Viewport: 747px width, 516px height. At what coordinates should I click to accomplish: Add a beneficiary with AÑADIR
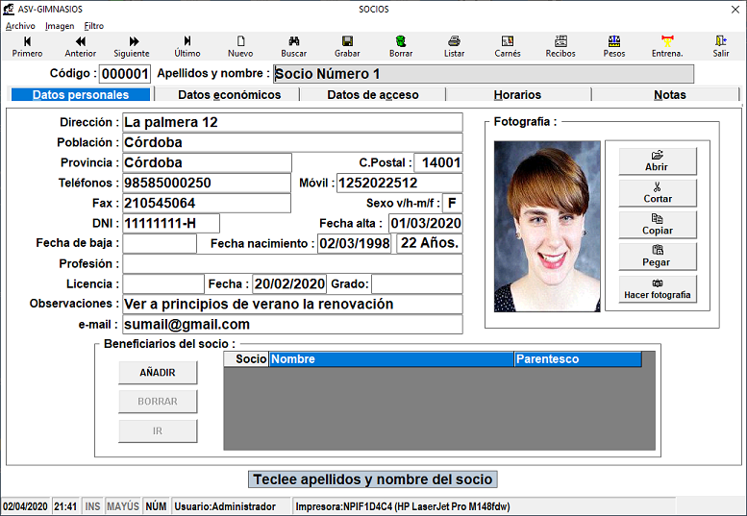point(158,373)
